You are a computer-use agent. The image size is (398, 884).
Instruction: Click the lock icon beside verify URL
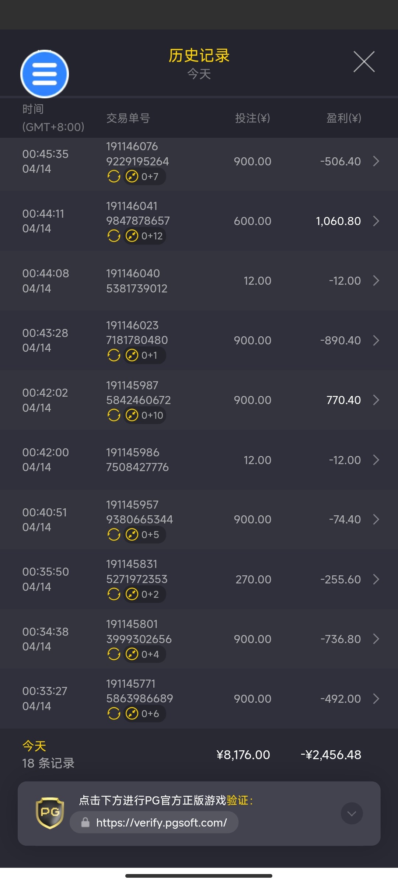tap(85, 822)
